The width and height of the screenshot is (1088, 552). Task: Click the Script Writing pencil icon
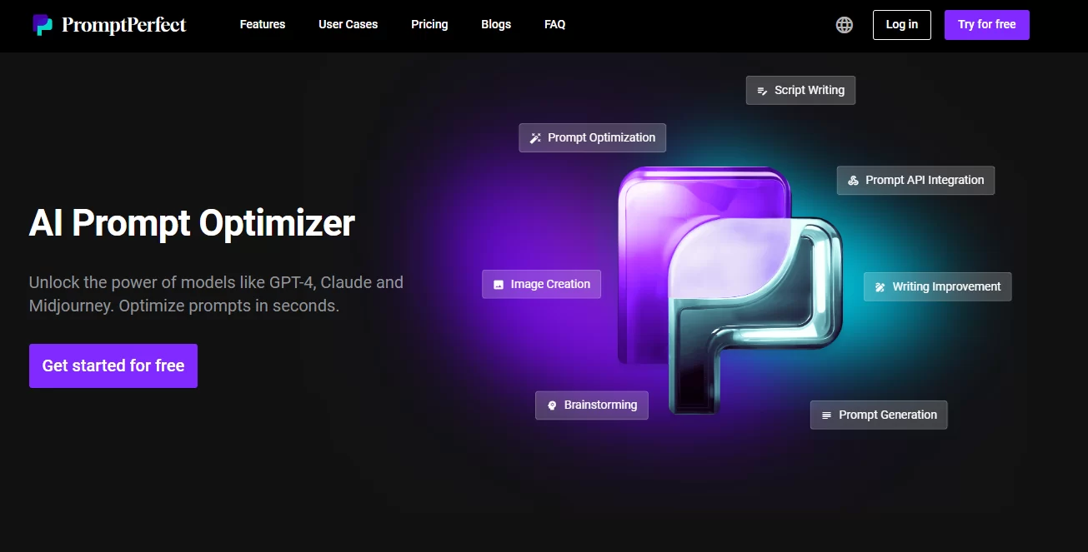761,91
